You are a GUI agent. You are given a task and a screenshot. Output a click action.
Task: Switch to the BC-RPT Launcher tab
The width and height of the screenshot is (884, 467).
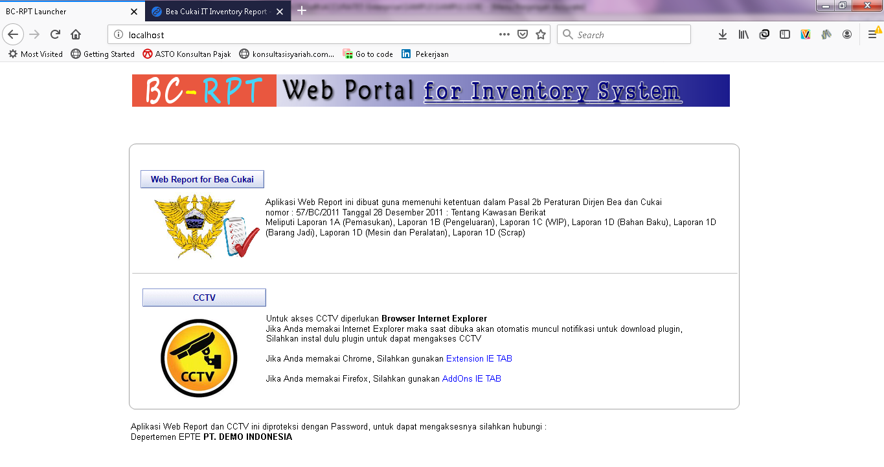click(x=65, y=11)
